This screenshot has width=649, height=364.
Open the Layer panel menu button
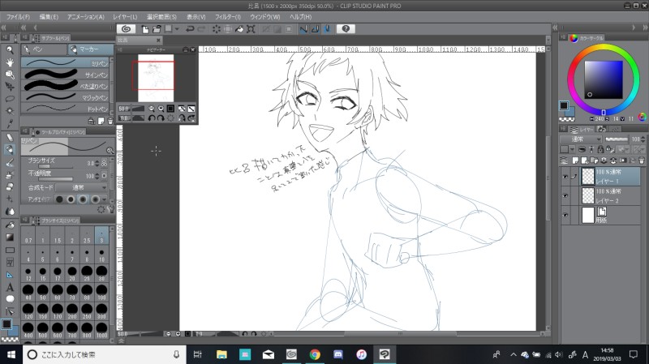[x=563, y=130]
